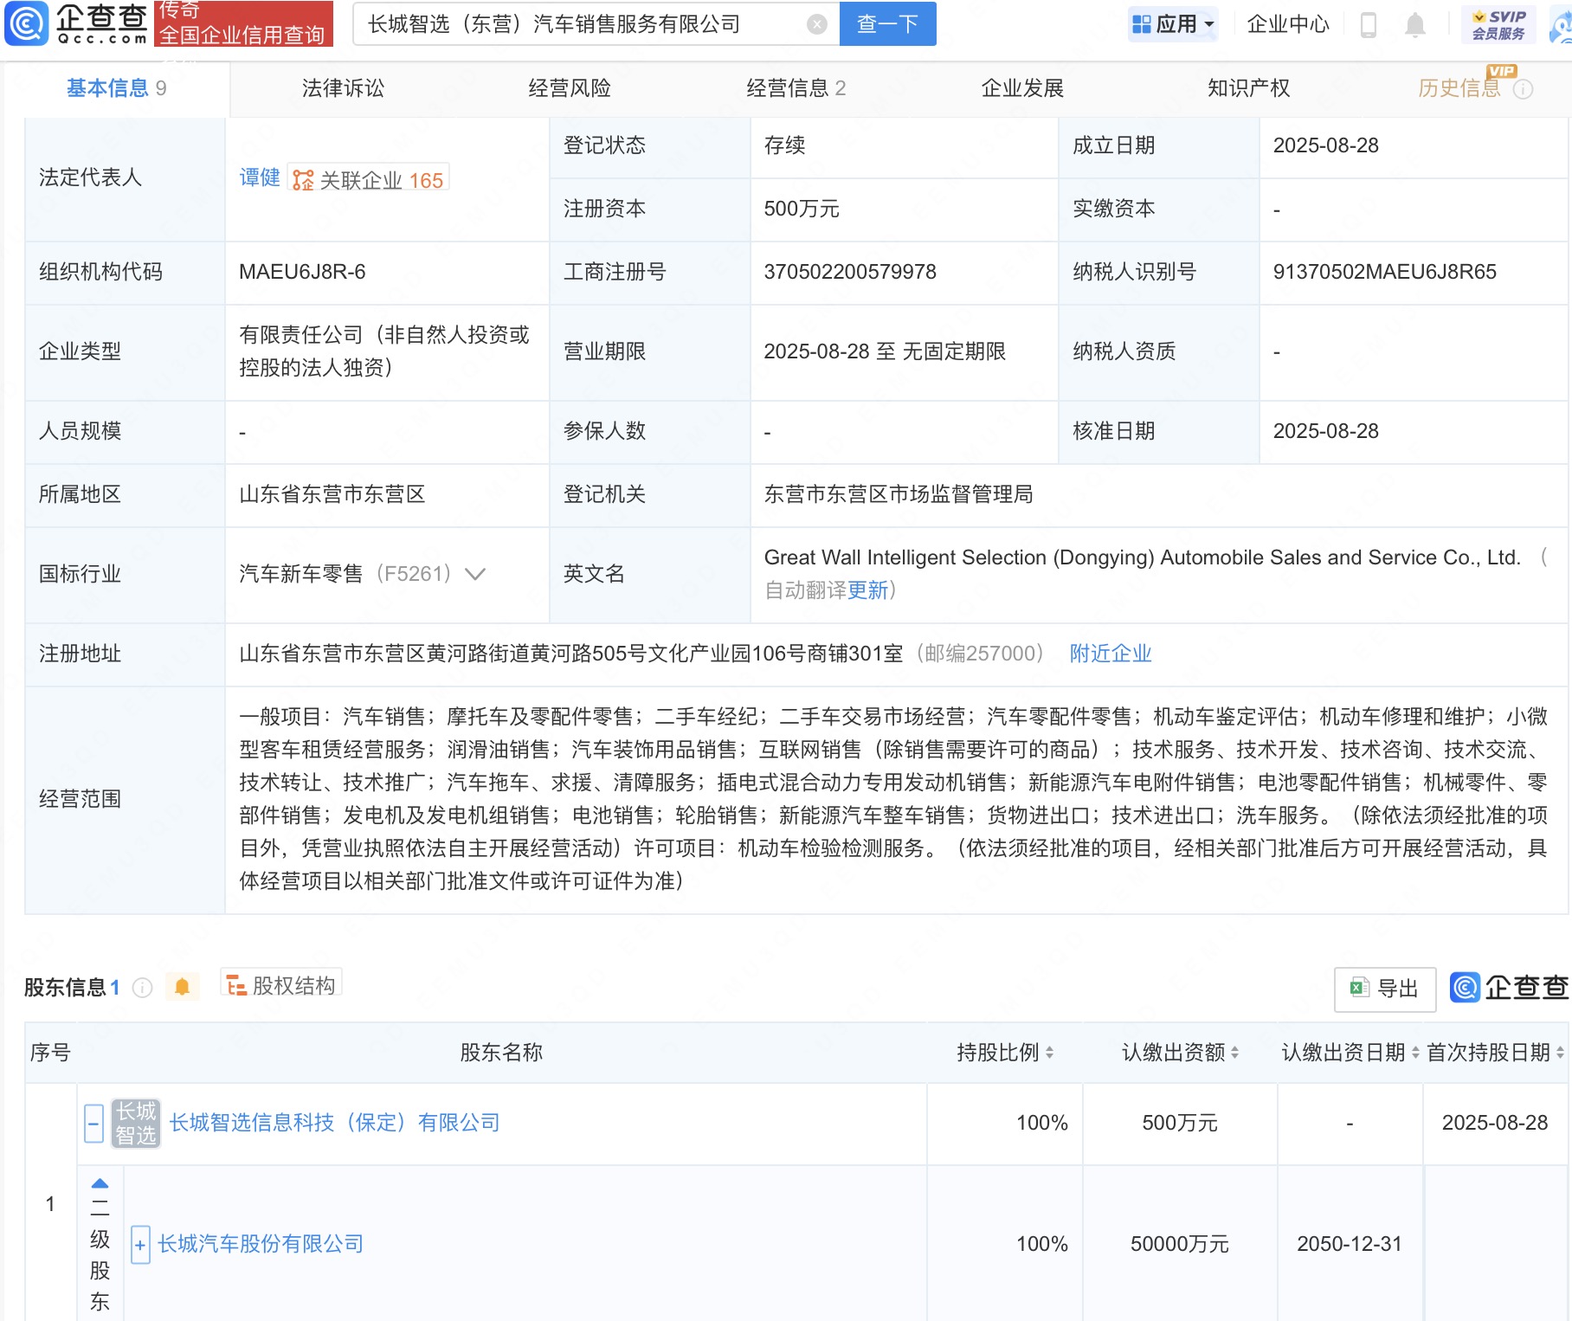Clear the search box with the X icon
The width and height of the screenshot is (1572, 1321).
[x=816, y=24]
